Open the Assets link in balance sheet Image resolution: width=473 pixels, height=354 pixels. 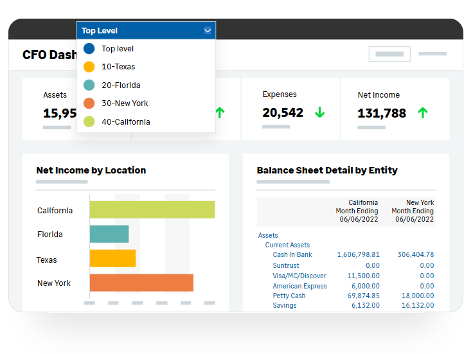click(x=268, y=236)
